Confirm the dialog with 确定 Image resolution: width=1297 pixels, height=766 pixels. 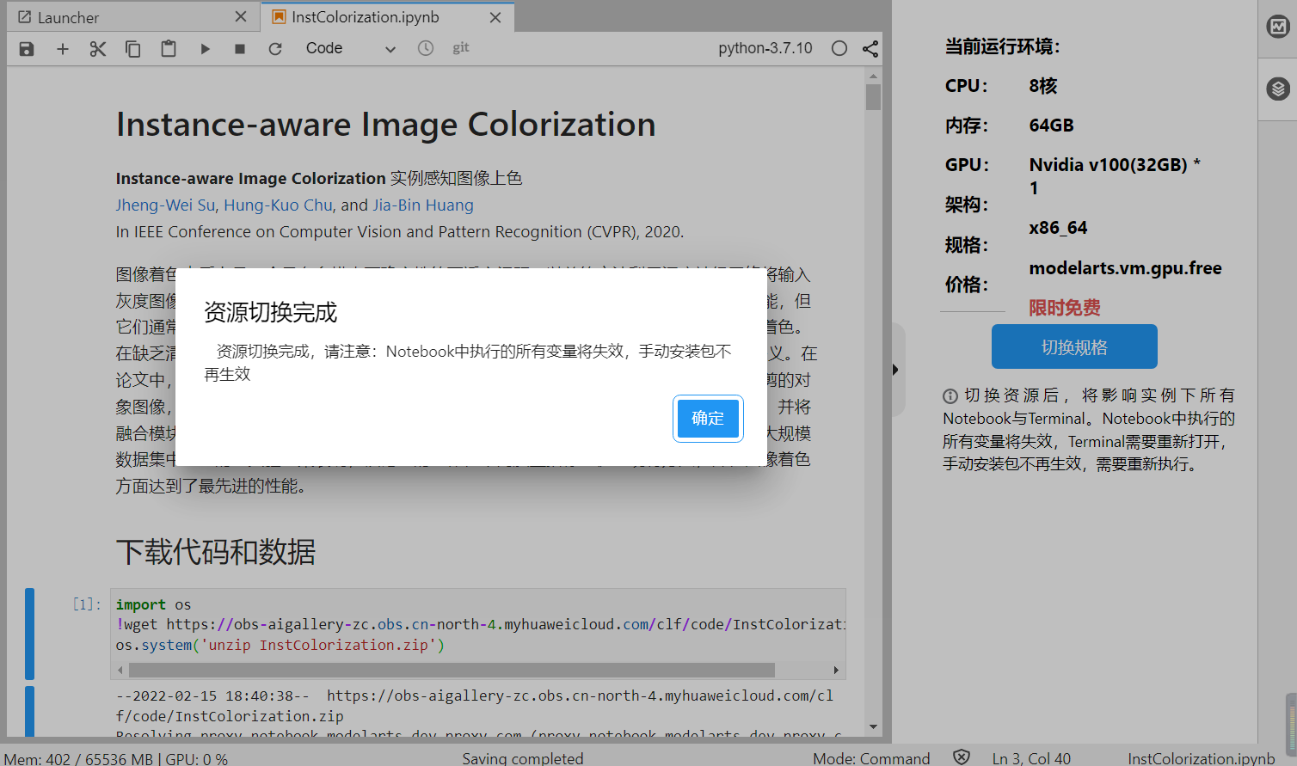click(708, 419)
